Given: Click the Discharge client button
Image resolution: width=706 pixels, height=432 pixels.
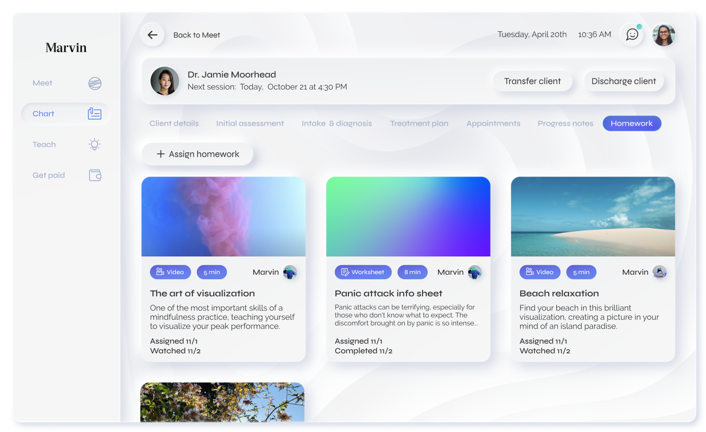Looking at the screenshot, I should [x=624, y=81].
